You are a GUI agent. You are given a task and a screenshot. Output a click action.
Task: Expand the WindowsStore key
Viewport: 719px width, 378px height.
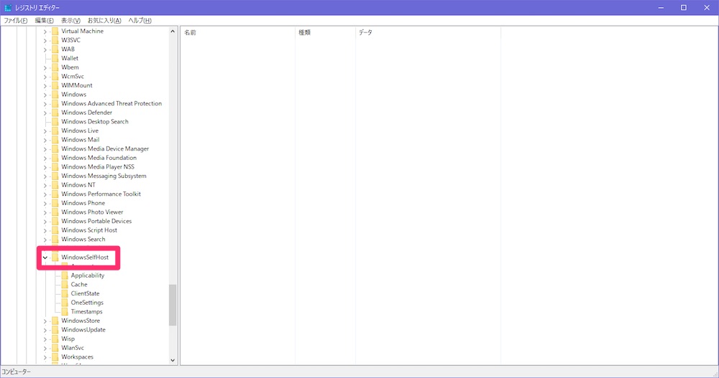pos(45,321)
